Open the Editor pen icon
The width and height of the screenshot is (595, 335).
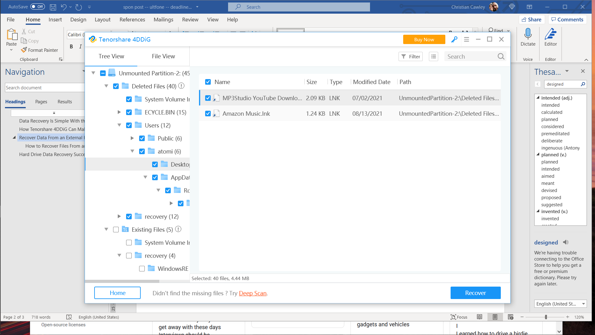(550, 34)
